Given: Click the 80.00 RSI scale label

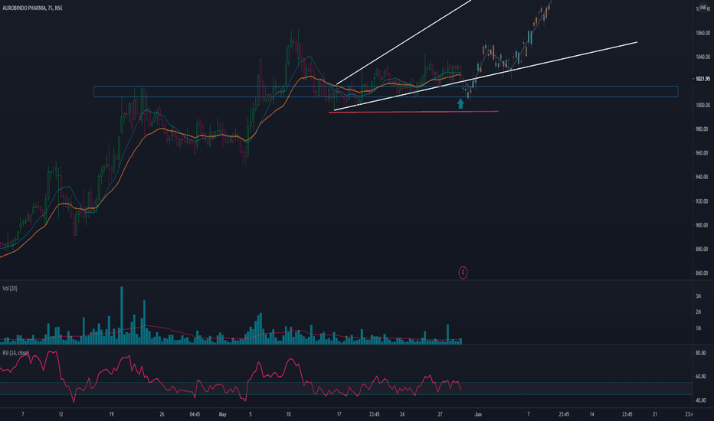Looking at the screenshot, I should point(701,353).
